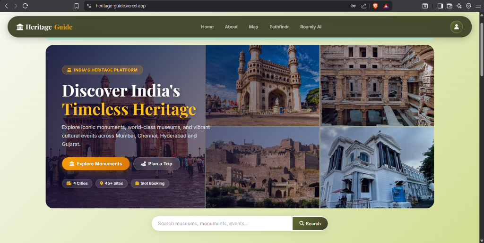Click the Brave Rewards triangle icon
Image resolution: width=484 pixels, height=243 pixels.
(x=386, y=6)
